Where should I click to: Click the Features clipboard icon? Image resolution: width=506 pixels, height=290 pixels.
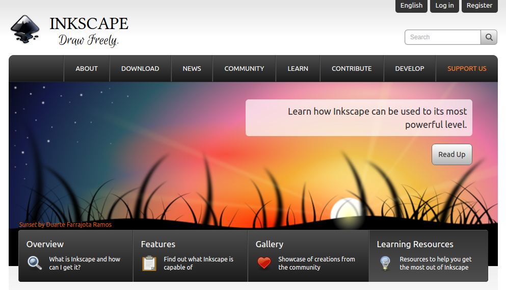pyautogui.click(x=149, y=263)
